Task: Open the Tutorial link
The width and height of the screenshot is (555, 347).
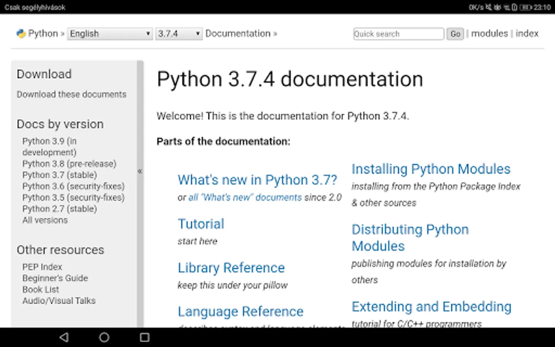Action: pyautogui.click(x=201, y=224)
